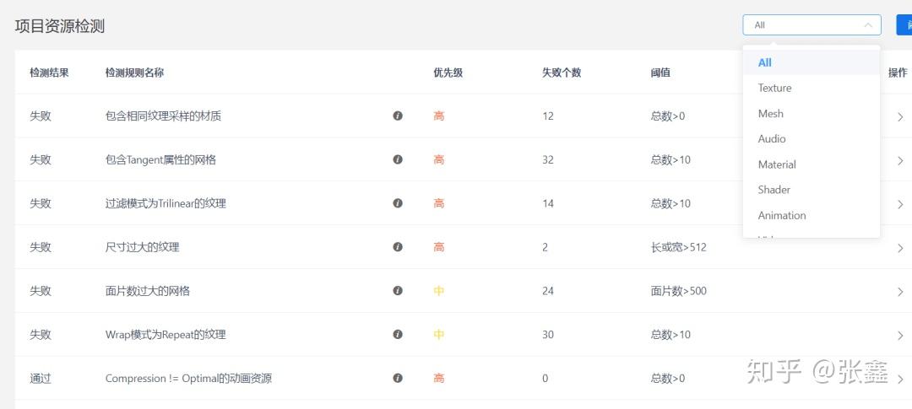Click rule name 包含相同纹理采样的材质
This screenshot has height=409, width=912.
coord(164,116)
